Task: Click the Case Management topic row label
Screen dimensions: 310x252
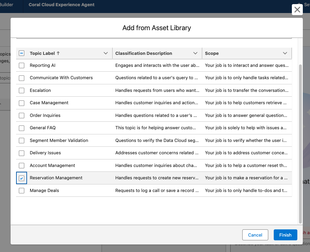Action: click(49, 103)
